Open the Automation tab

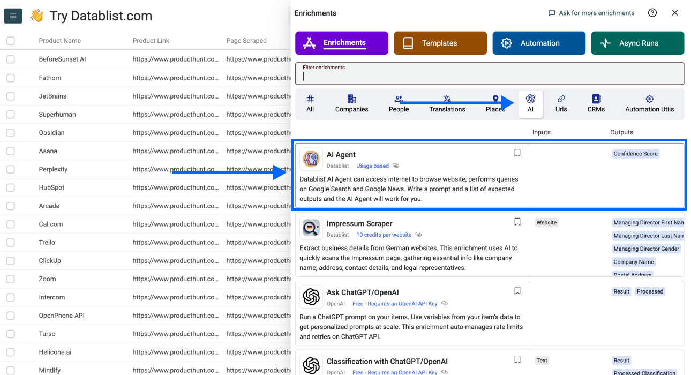538,43
